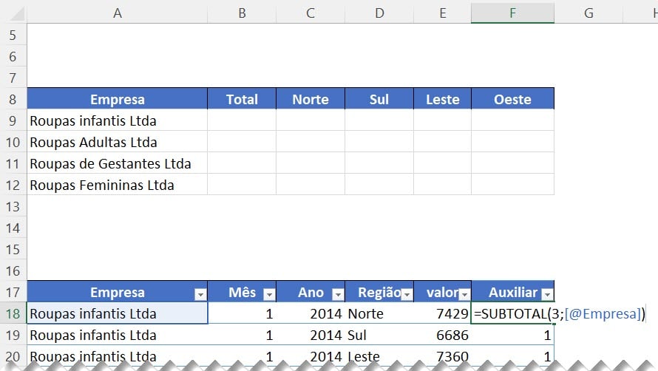Select the Roupas de Gestantes Ltda cell
Screen dimensions: 658x371
click(117, 163)
